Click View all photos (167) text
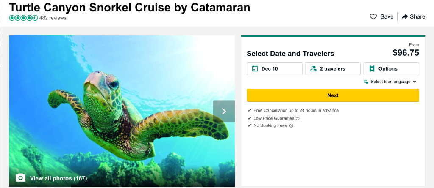This screenshot has height=188, width=434. (58, 178)
